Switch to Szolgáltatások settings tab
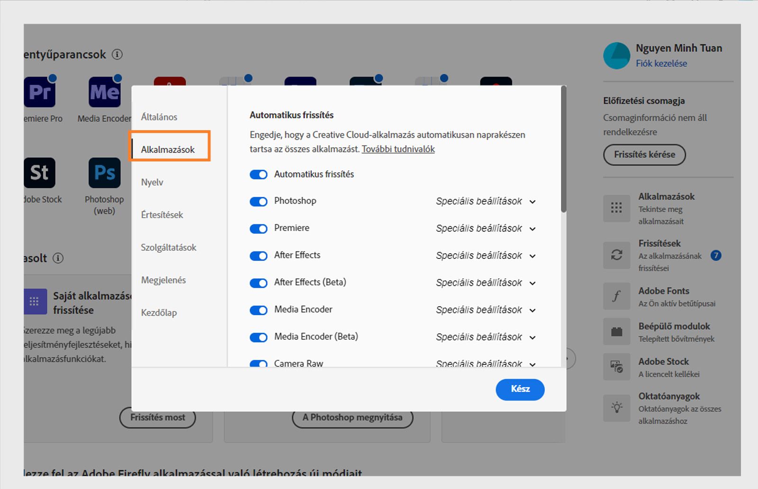The image size is (758, 489). (169, 248)
